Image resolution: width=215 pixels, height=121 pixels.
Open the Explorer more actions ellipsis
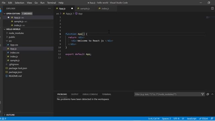(x=49, y=8)
